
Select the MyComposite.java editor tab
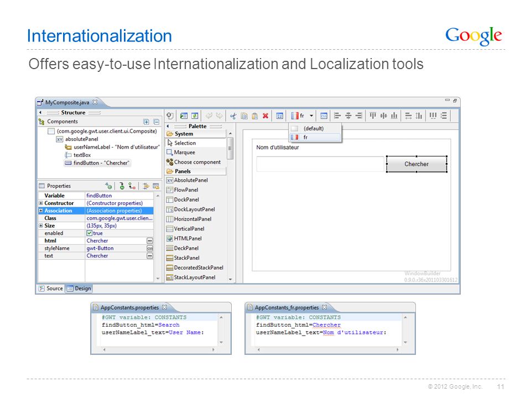[x=67, y=102]
